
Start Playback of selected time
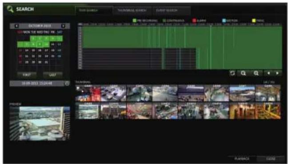tap(242, 159)
